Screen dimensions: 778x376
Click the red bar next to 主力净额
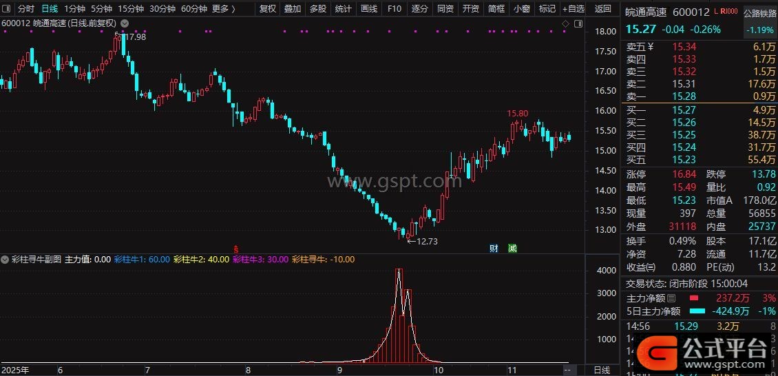[693, 298]
